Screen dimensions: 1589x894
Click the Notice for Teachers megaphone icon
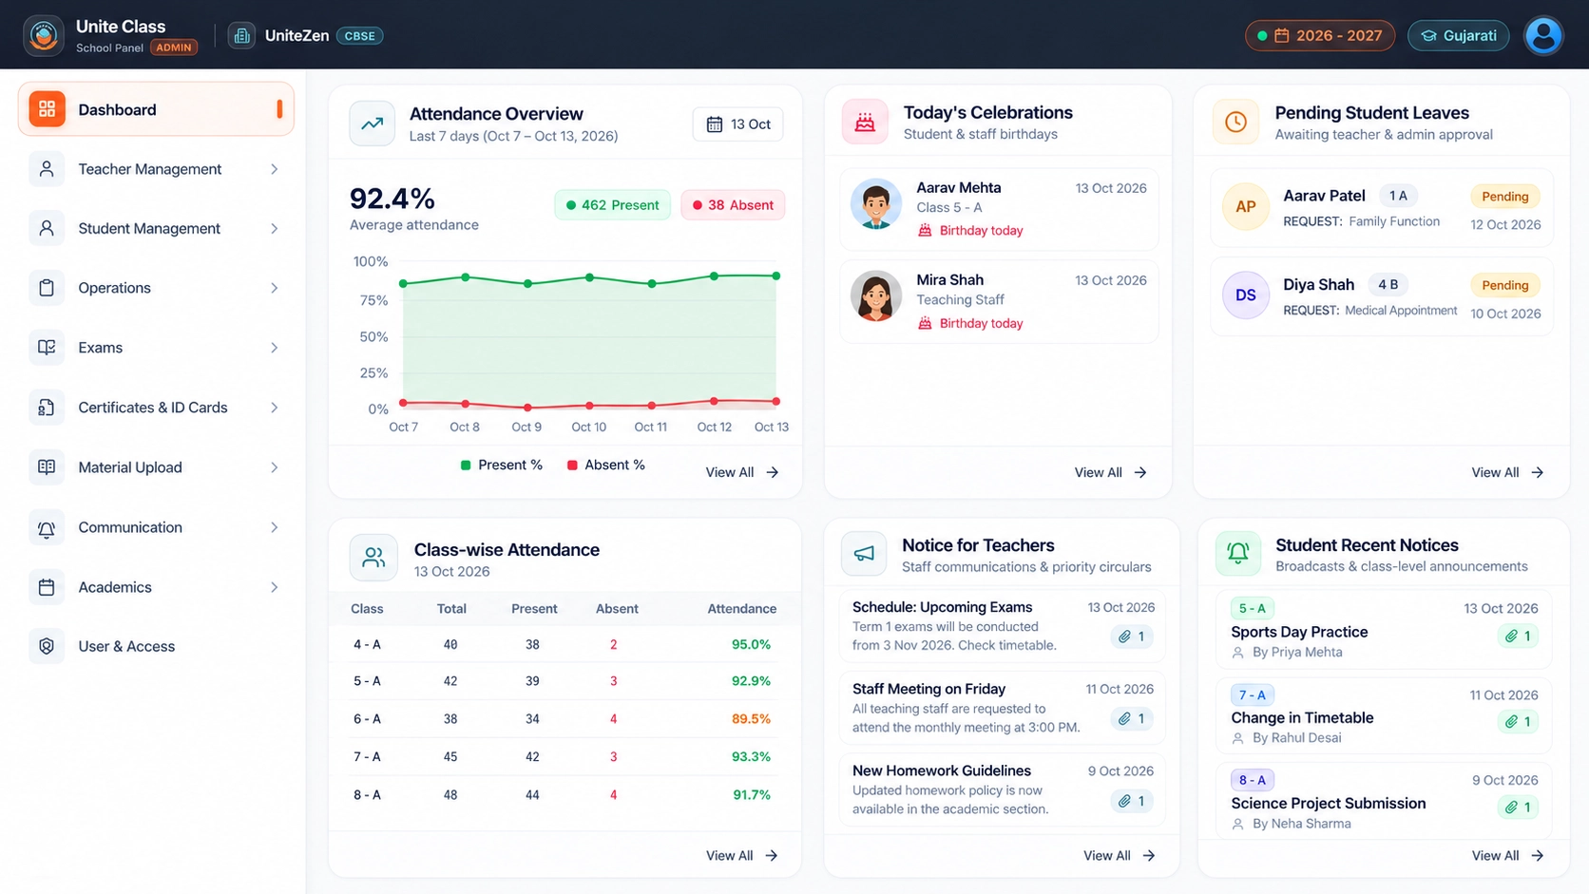pos(864,554)
